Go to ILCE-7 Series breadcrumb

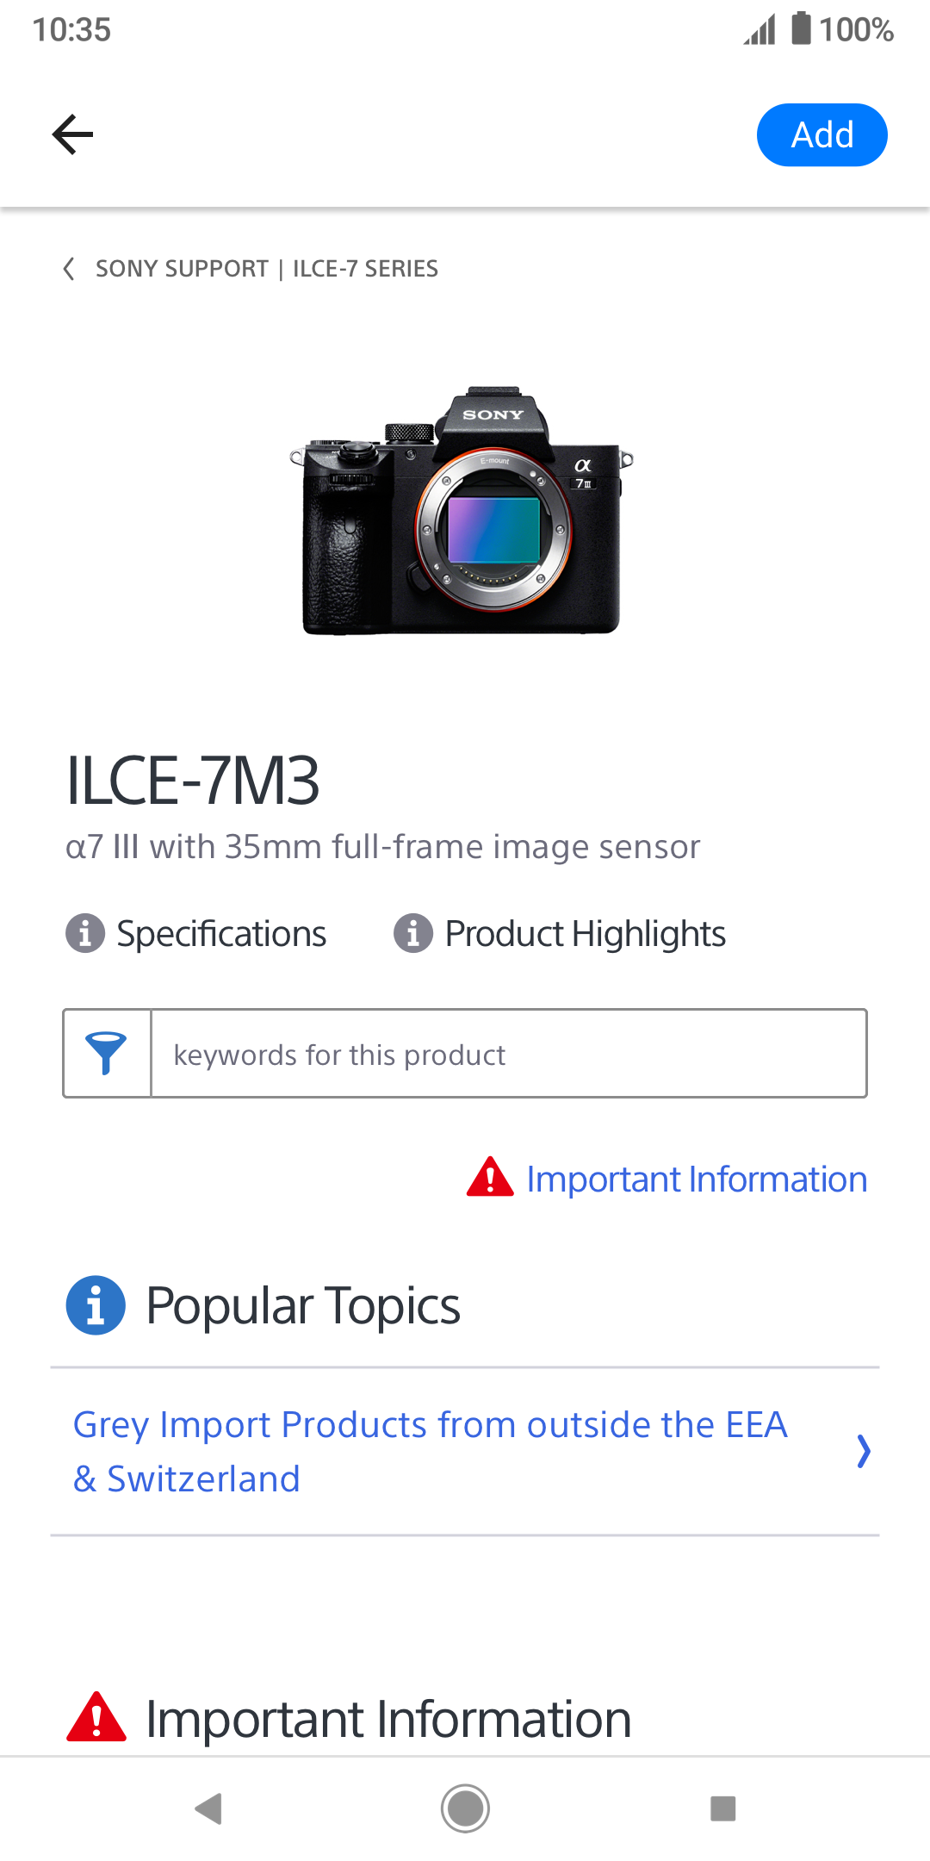point(365,269)
